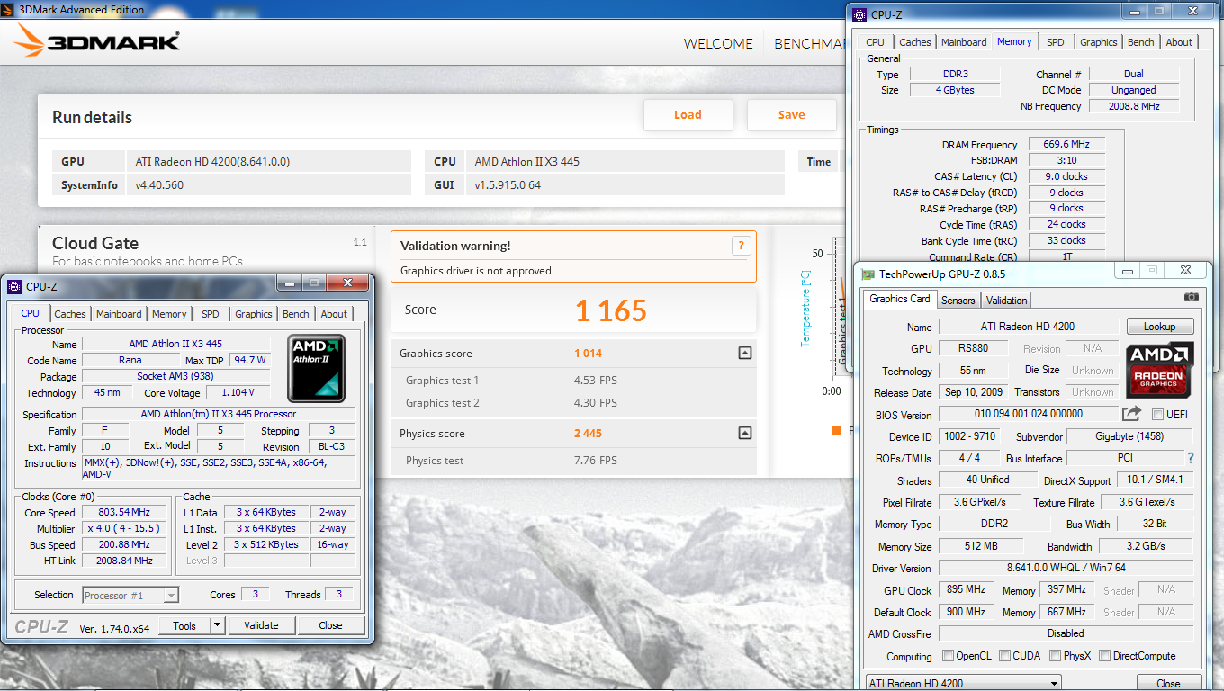Toggle the CUDA checkbox
This screenshot has width=1224, height=691.
tap(1005, 656)
